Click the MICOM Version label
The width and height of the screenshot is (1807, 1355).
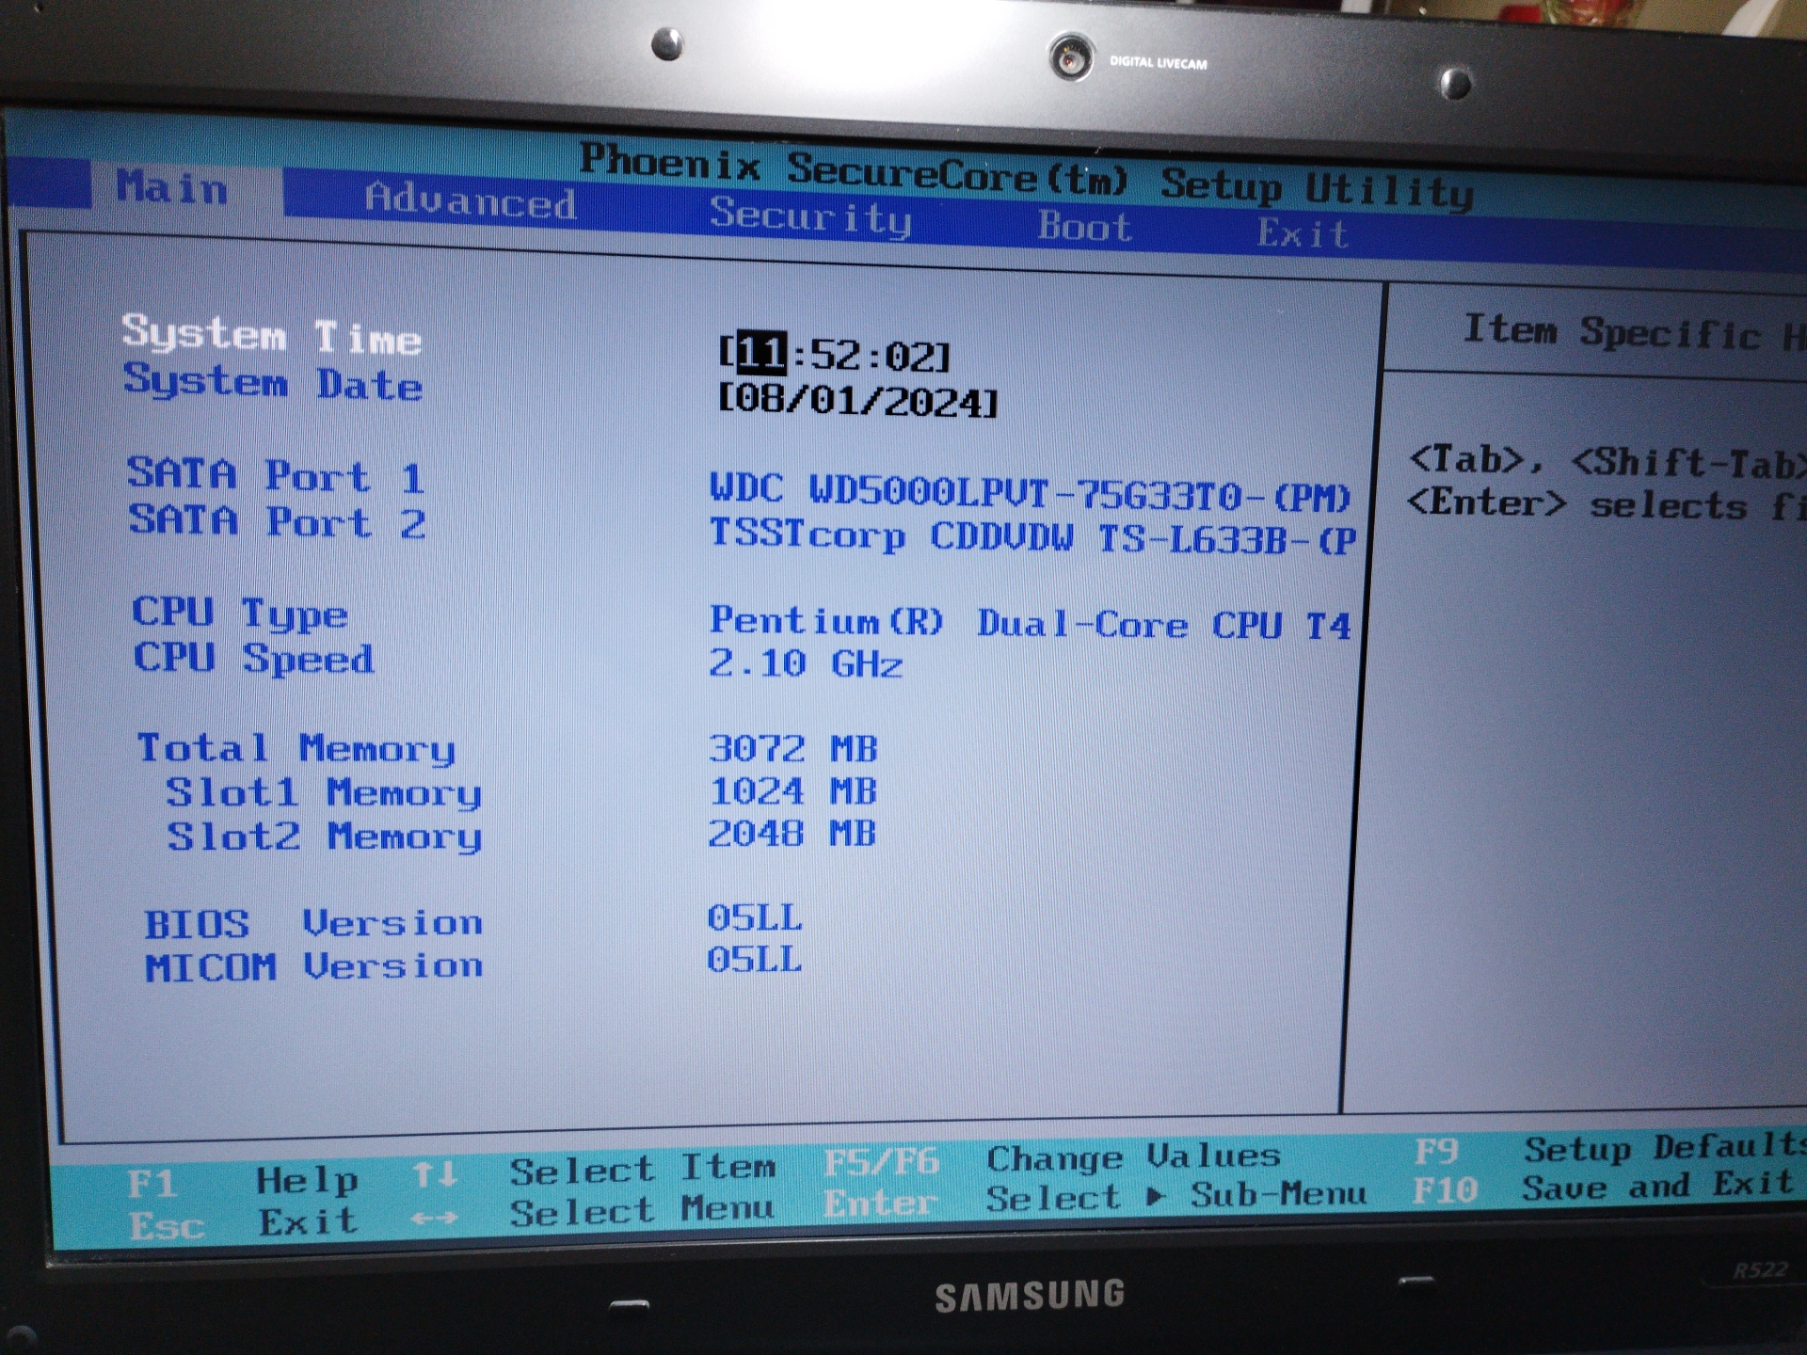[314, 966]
